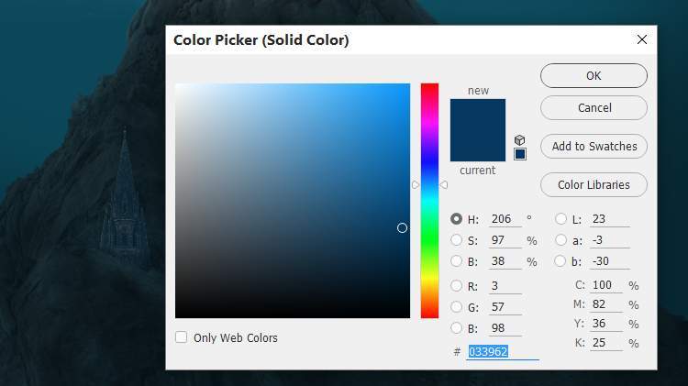
Task: Select the L lightness radio button
Action: 560,219
